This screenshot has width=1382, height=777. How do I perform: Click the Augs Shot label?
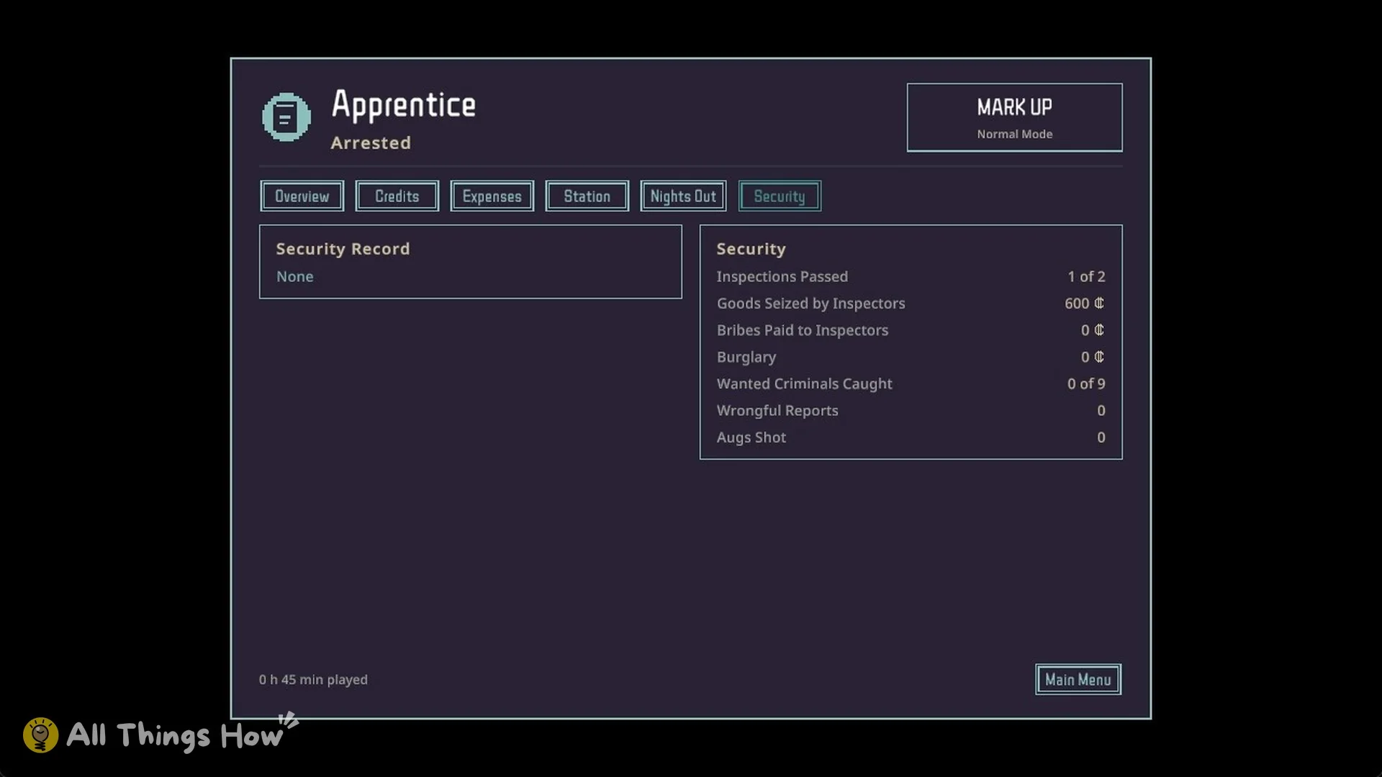751,437
